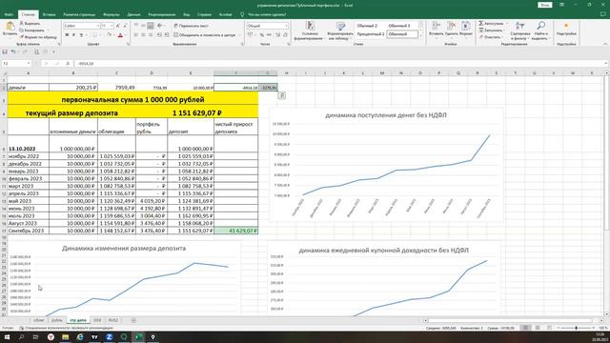Click the Insert Function fx icon
The image size is (610, 343).
68,64
